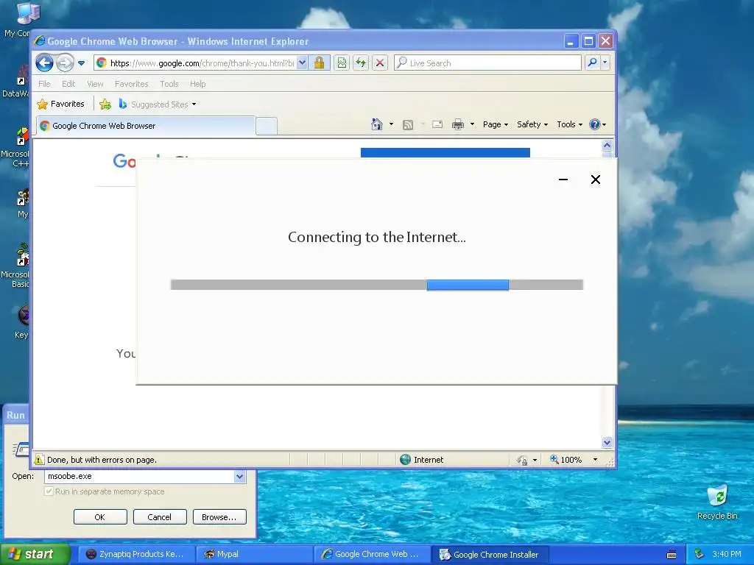Click the tray network connection icon
Image resolution: width=754 pixels, height=565 pixels.
click(x=699, y=555)
